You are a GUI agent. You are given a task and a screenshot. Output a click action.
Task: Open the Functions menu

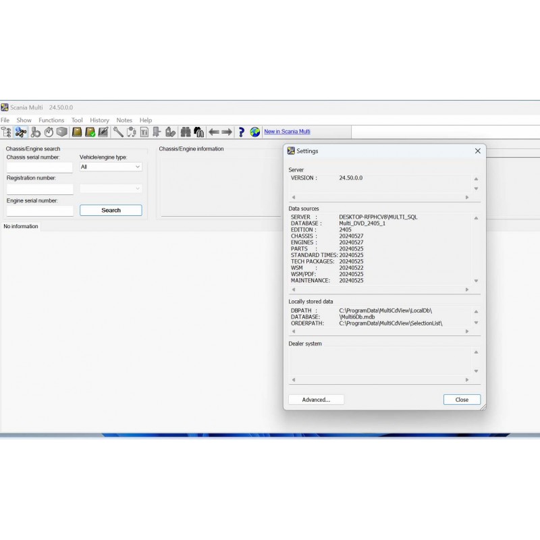pos(51,120)
